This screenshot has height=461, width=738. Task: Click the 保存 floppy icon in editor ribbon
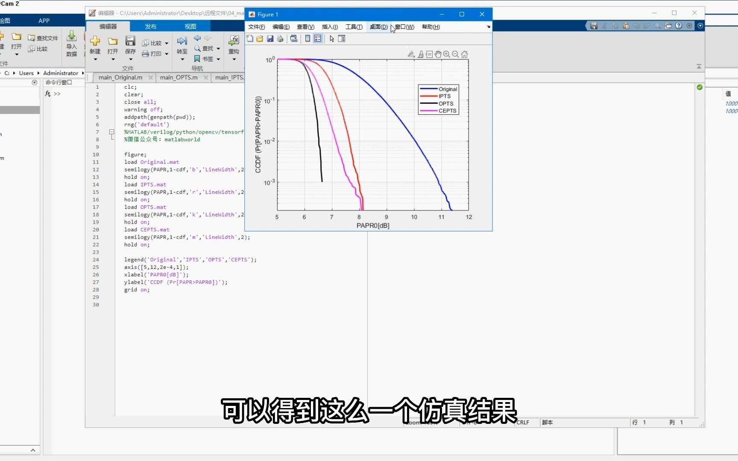tap(130, 41)
